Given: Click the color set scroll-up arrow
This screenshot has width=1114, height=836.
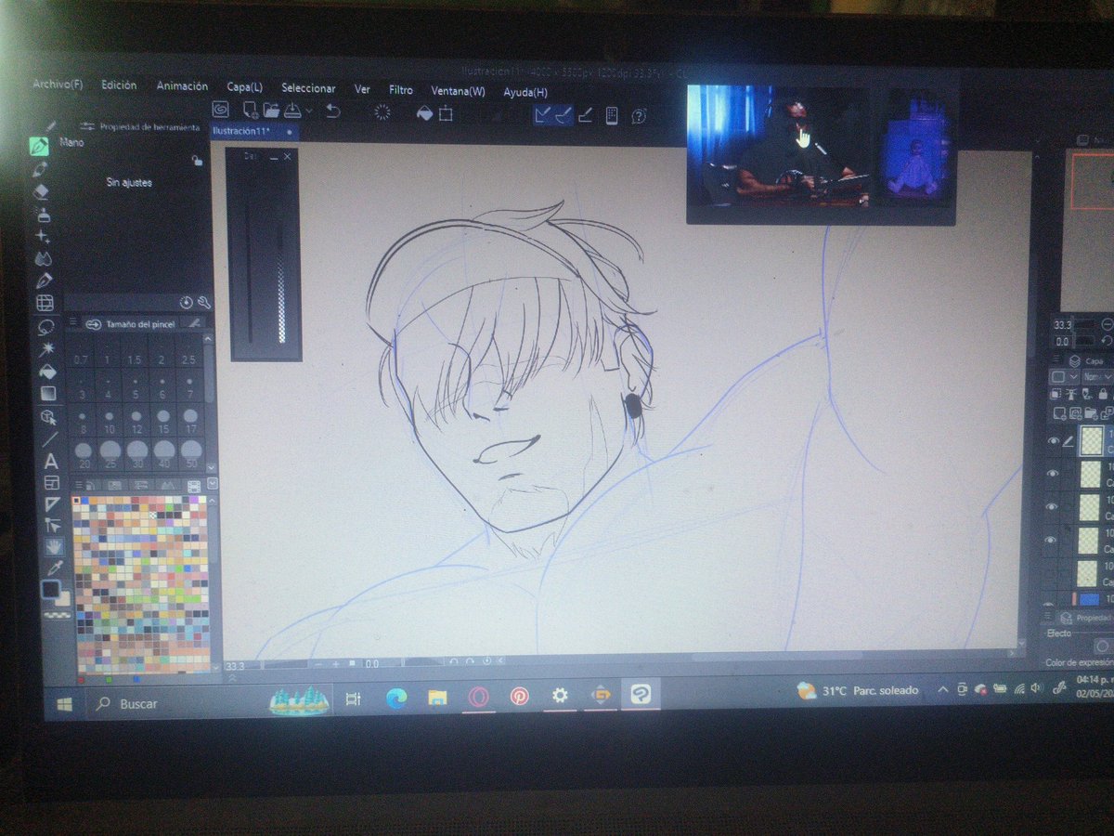Looking at the screenshot, I should pyautogui.click(x=213, y=502).
